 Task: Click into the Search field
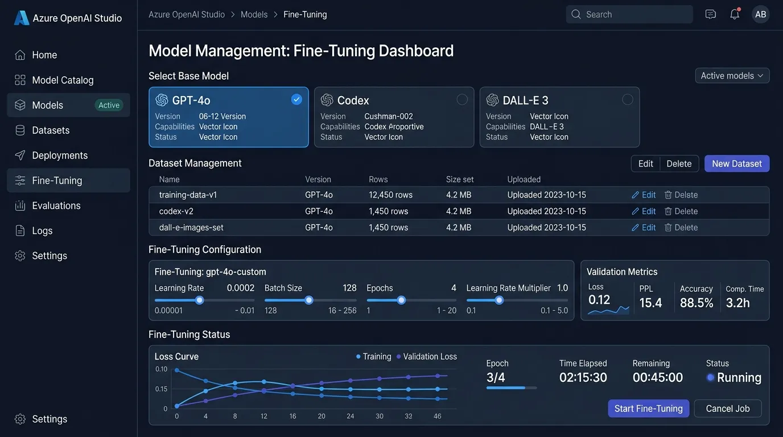pyautogui.click(x=629, y=14)
